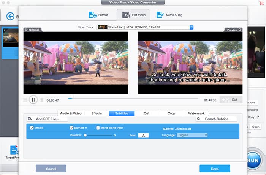Toggle the Enable subtitle checkbox
Image resolution: width=266 pixels, height=175 pixels.
(x=32, y=128)
